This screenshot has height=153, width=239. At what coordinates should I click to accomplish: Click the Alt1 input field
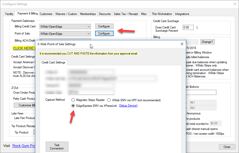(203, 103)
